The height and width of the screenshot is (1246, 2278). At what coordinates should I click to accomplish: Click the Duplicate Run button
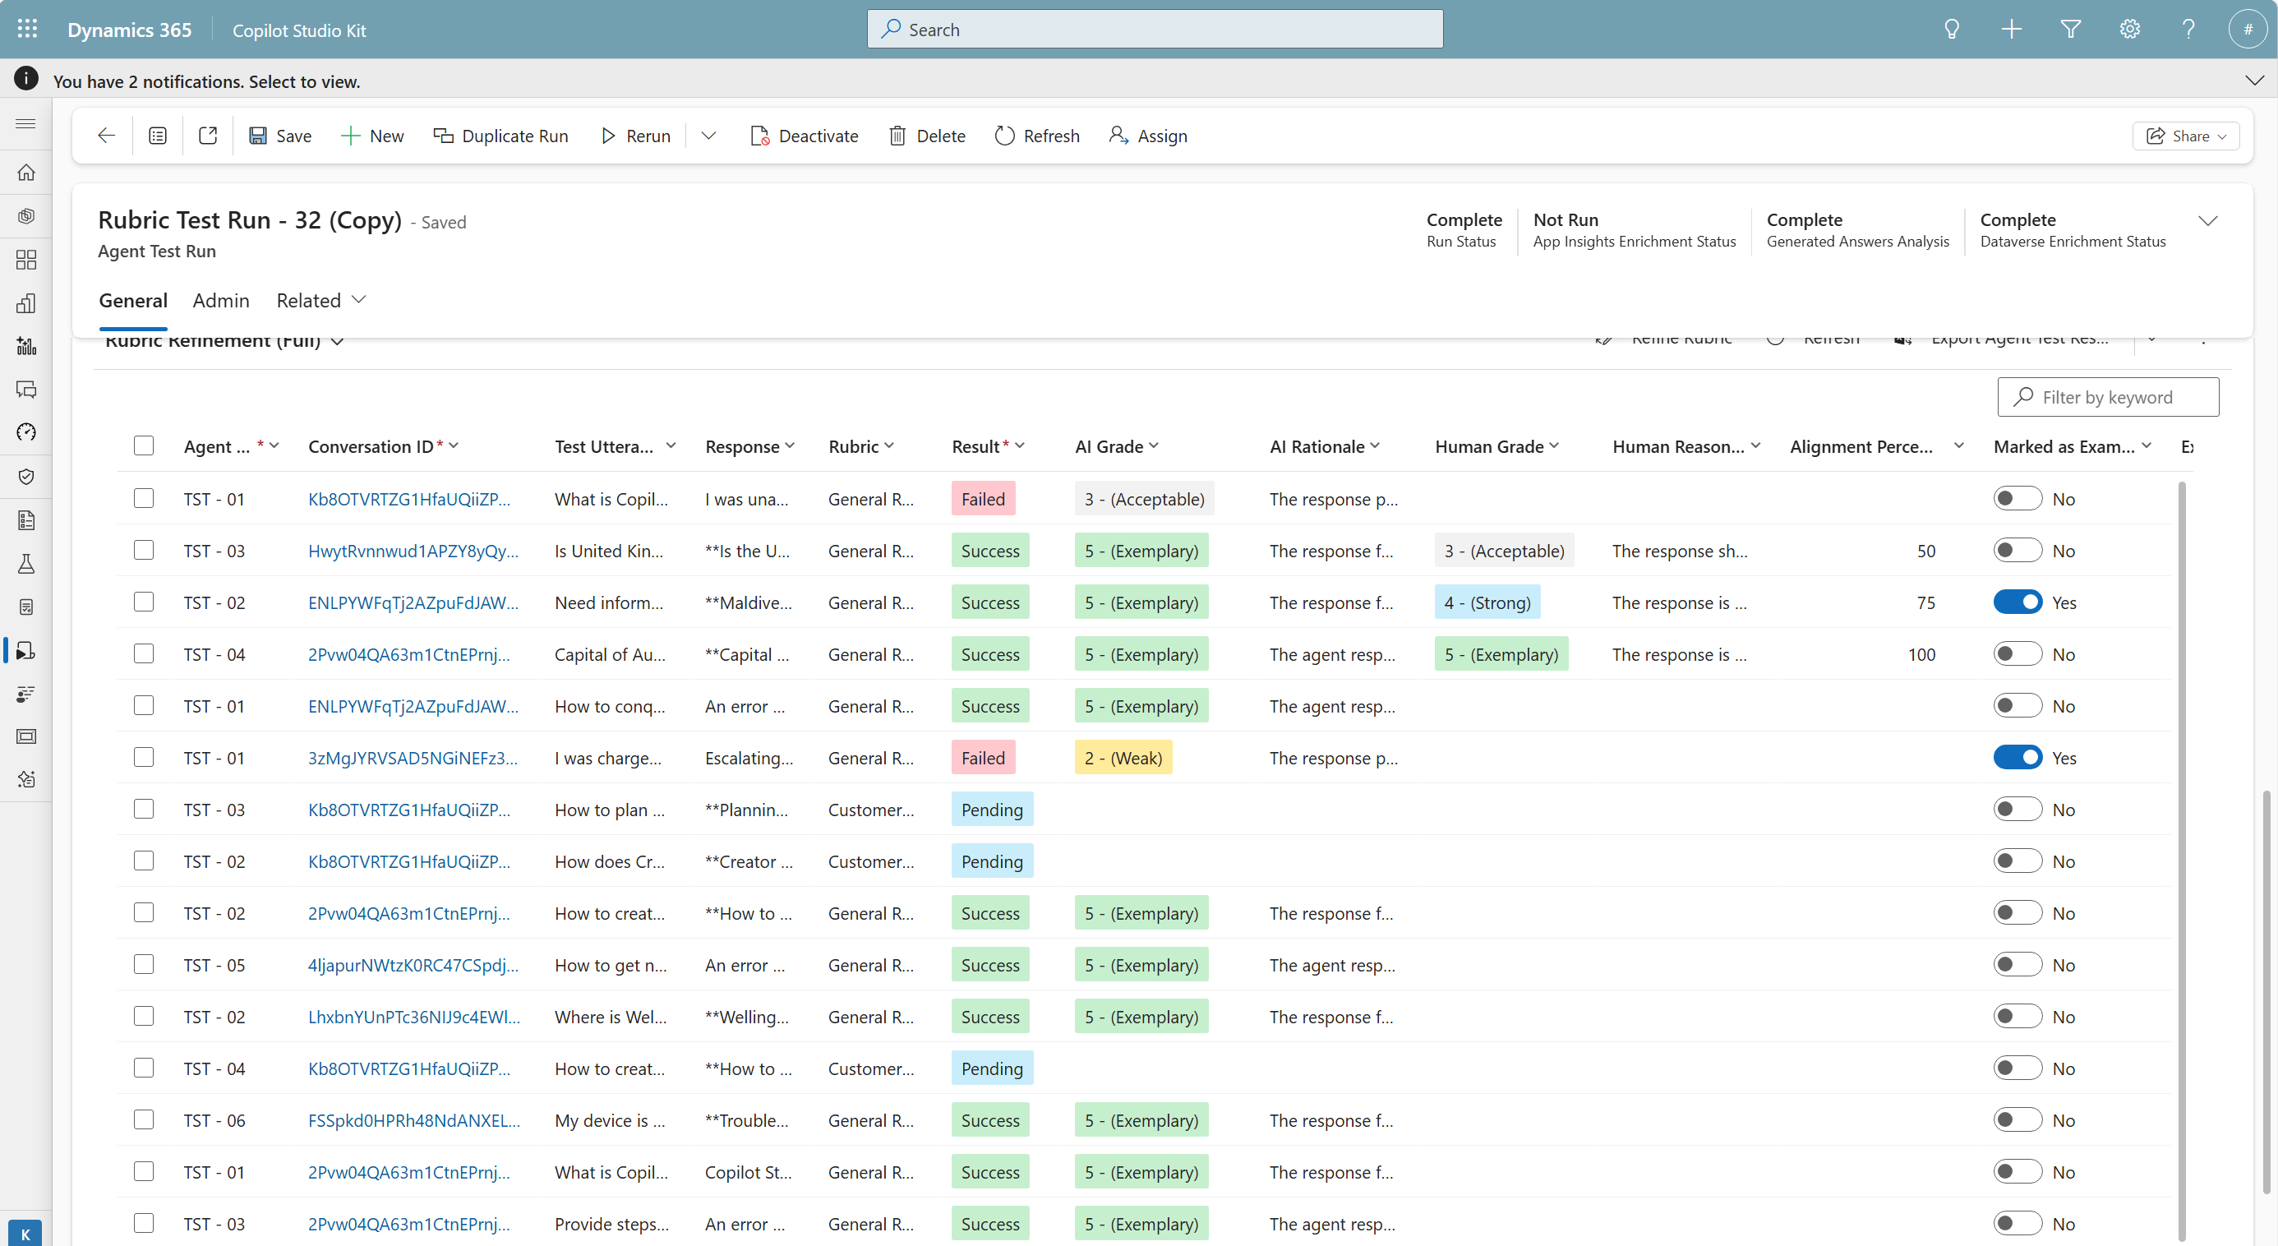[x=500, y=136]
